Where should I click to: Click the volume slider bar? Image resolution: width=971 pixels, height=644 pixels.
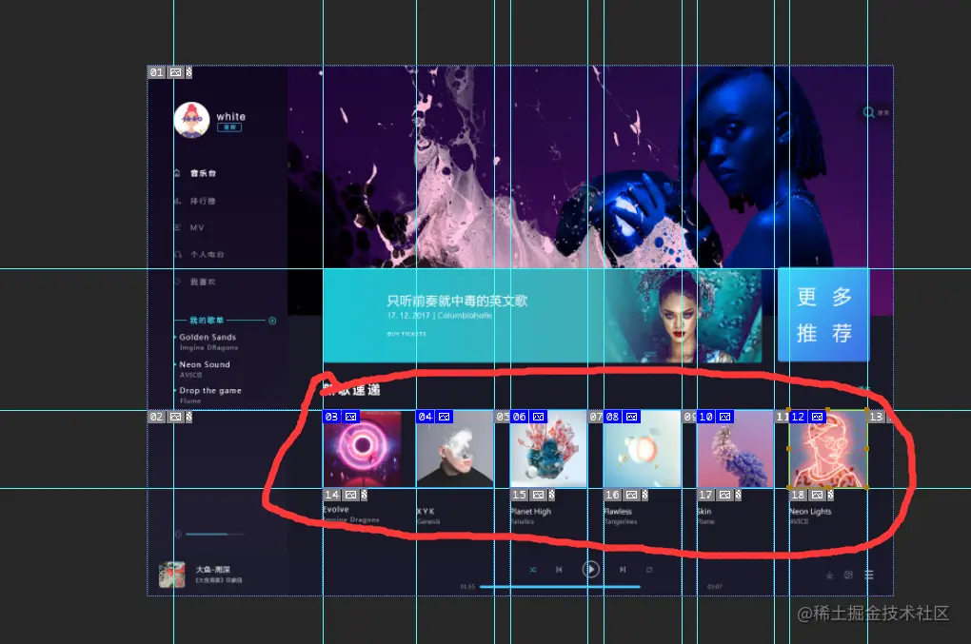tap(215, 534)
